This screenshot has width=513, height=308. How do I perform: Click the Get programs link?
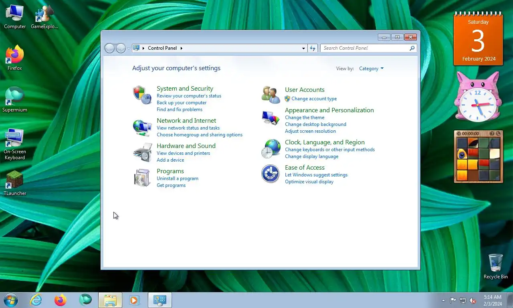coord(171,185)
